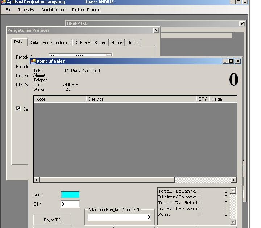Viewport: 261px width, 228px height.
Task: Click the Deskripsi column header
Action: click(141, 99)
